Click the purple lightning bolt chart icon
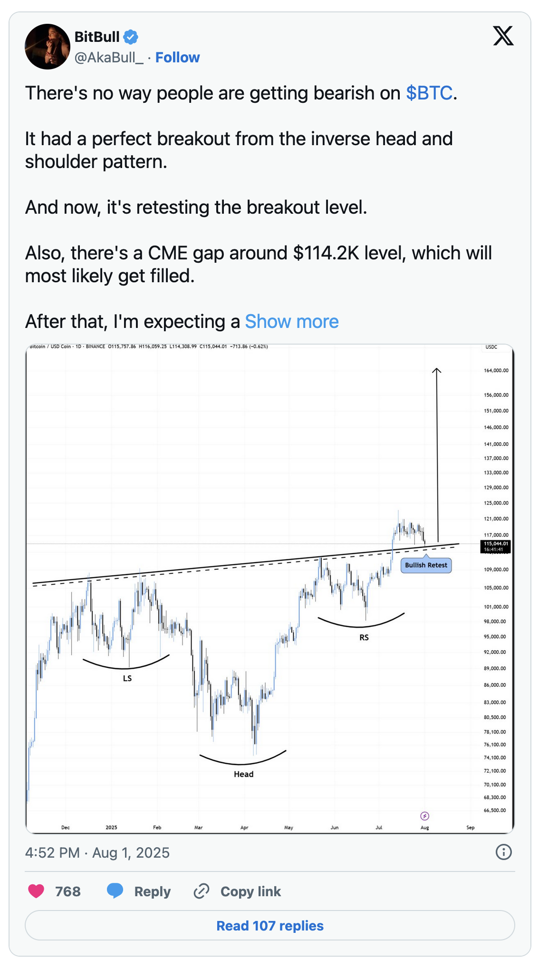Image resolution: width=558 pixels, height=970 pixels. (x=425, y=816)
